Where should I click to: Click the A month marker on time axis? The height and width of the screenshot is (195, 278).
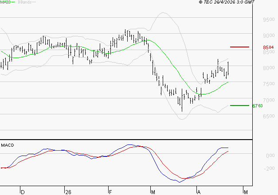click(x=199, y=192)
